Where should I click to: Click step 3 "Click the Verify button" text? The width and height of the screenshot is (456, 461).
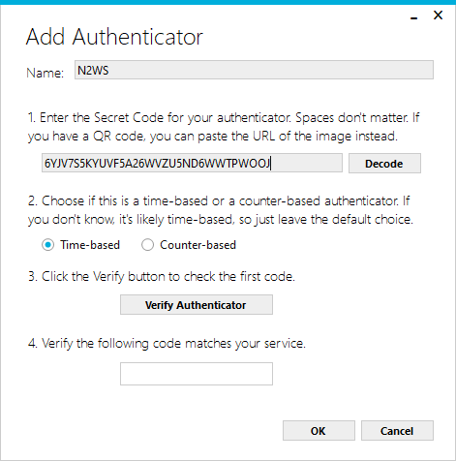[162, 277]
